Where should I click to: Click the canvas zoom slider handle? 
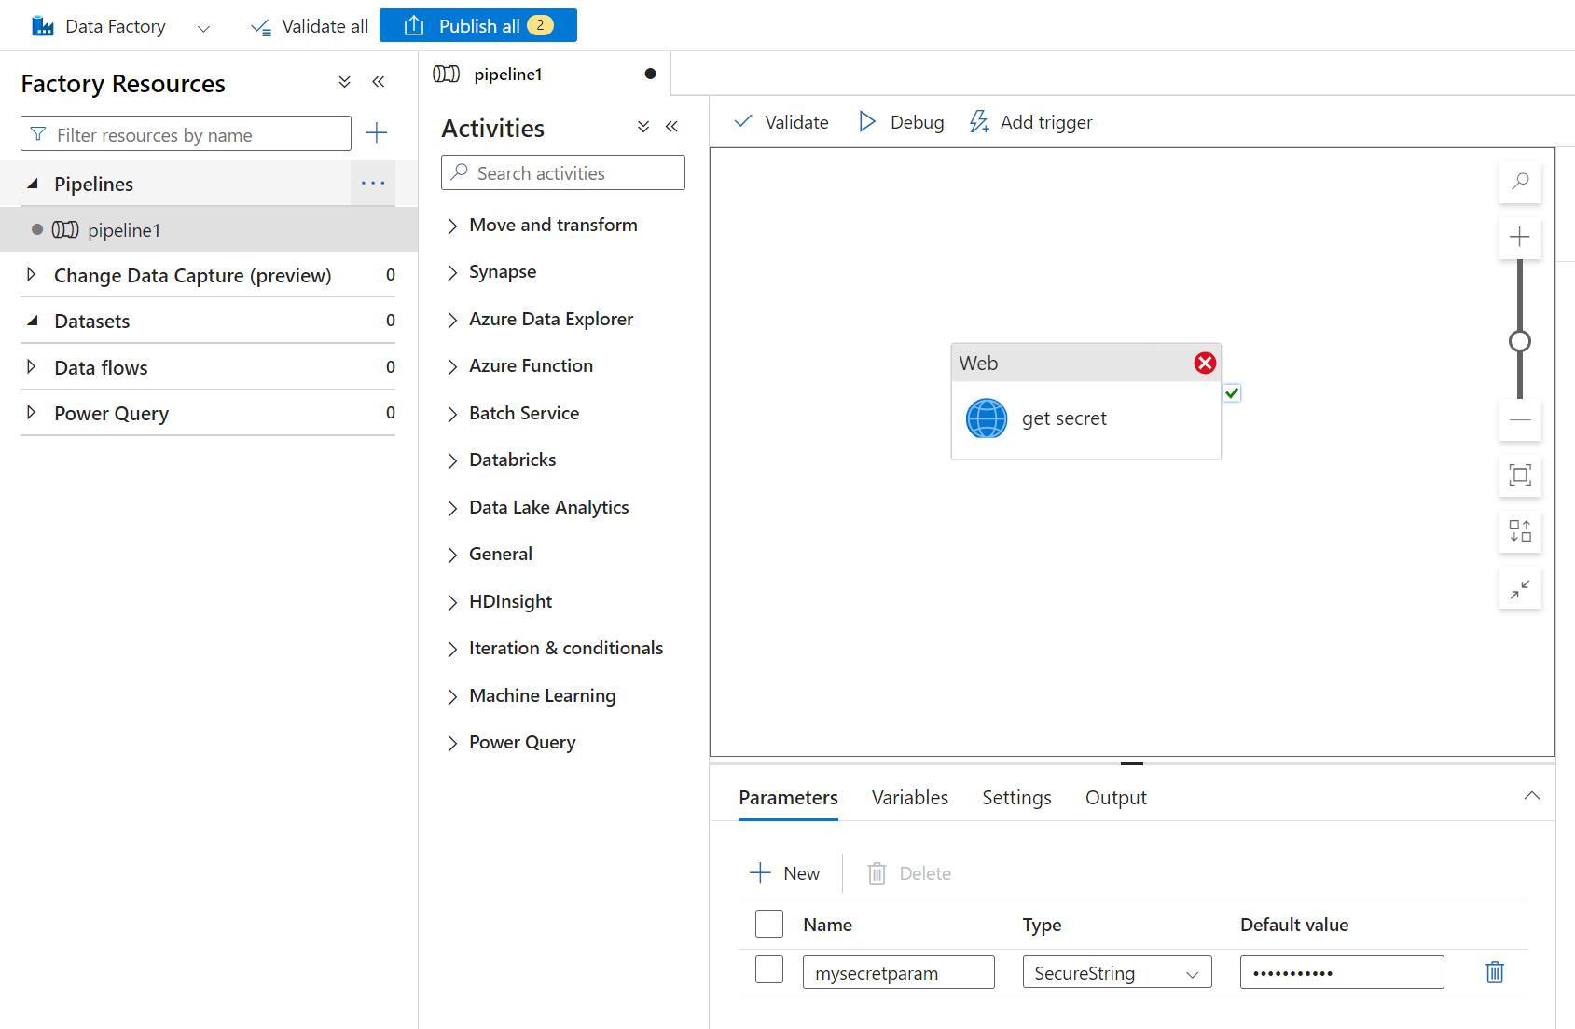tap(1520, 341)
